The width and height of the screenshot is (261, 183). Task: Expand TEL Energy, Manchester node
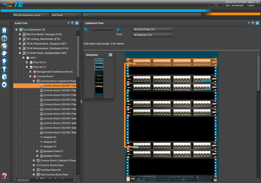point(20,39)
